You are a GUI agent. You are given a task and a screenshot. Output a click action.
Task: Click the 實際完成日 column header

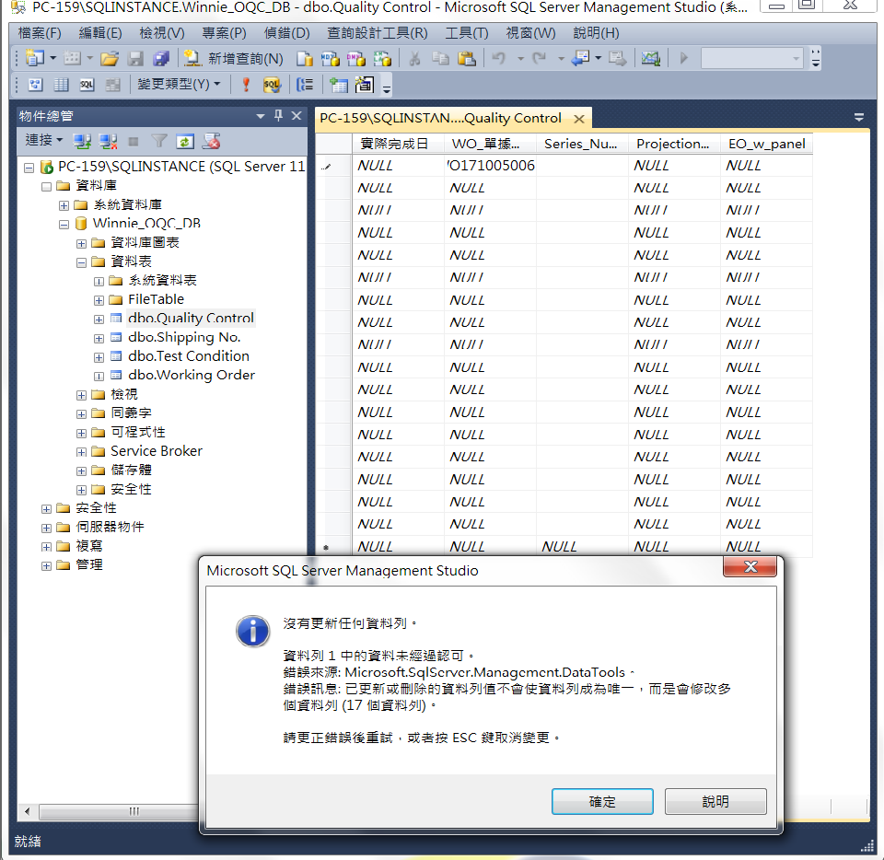[398, 144]
